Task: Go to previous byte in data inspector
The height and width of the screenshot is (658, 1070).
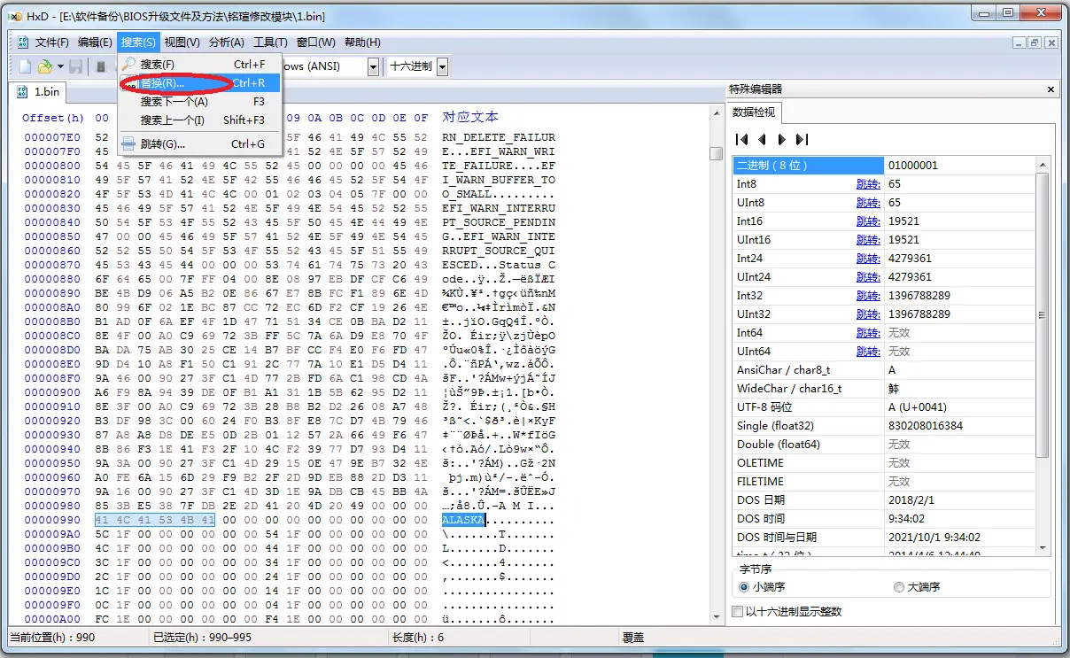Action: 762,139
